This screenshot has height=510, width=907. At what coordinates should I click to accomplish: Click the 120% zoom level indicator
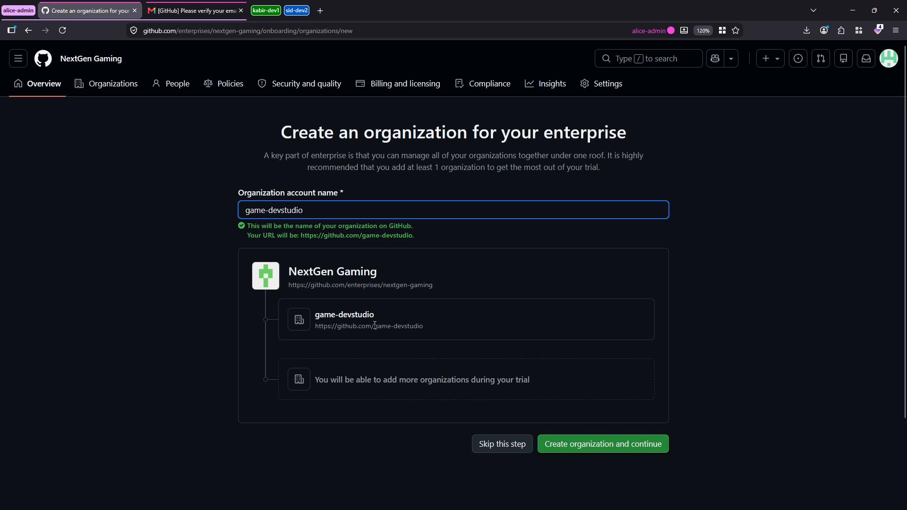point(703,31)
